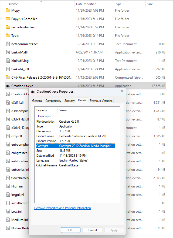The image size is (173, 238).
Task: Click the betacomments.txt file icon
Action: 8,44
